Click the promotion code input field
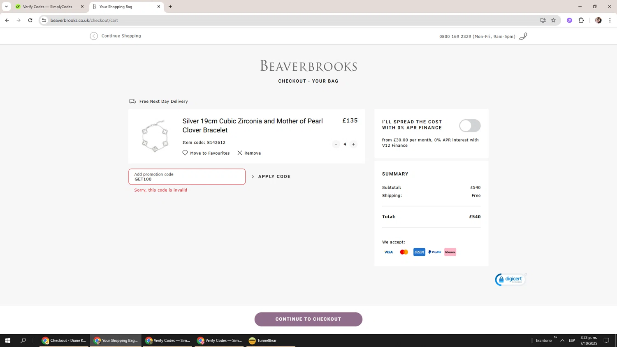The image size is (617, 347). pyautogui.click(x=187, y=177)
